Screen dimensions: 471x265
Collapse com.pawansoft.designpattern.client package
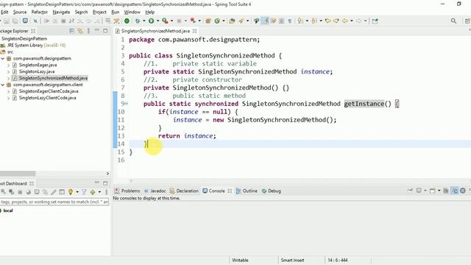click(x=3, y=85)
